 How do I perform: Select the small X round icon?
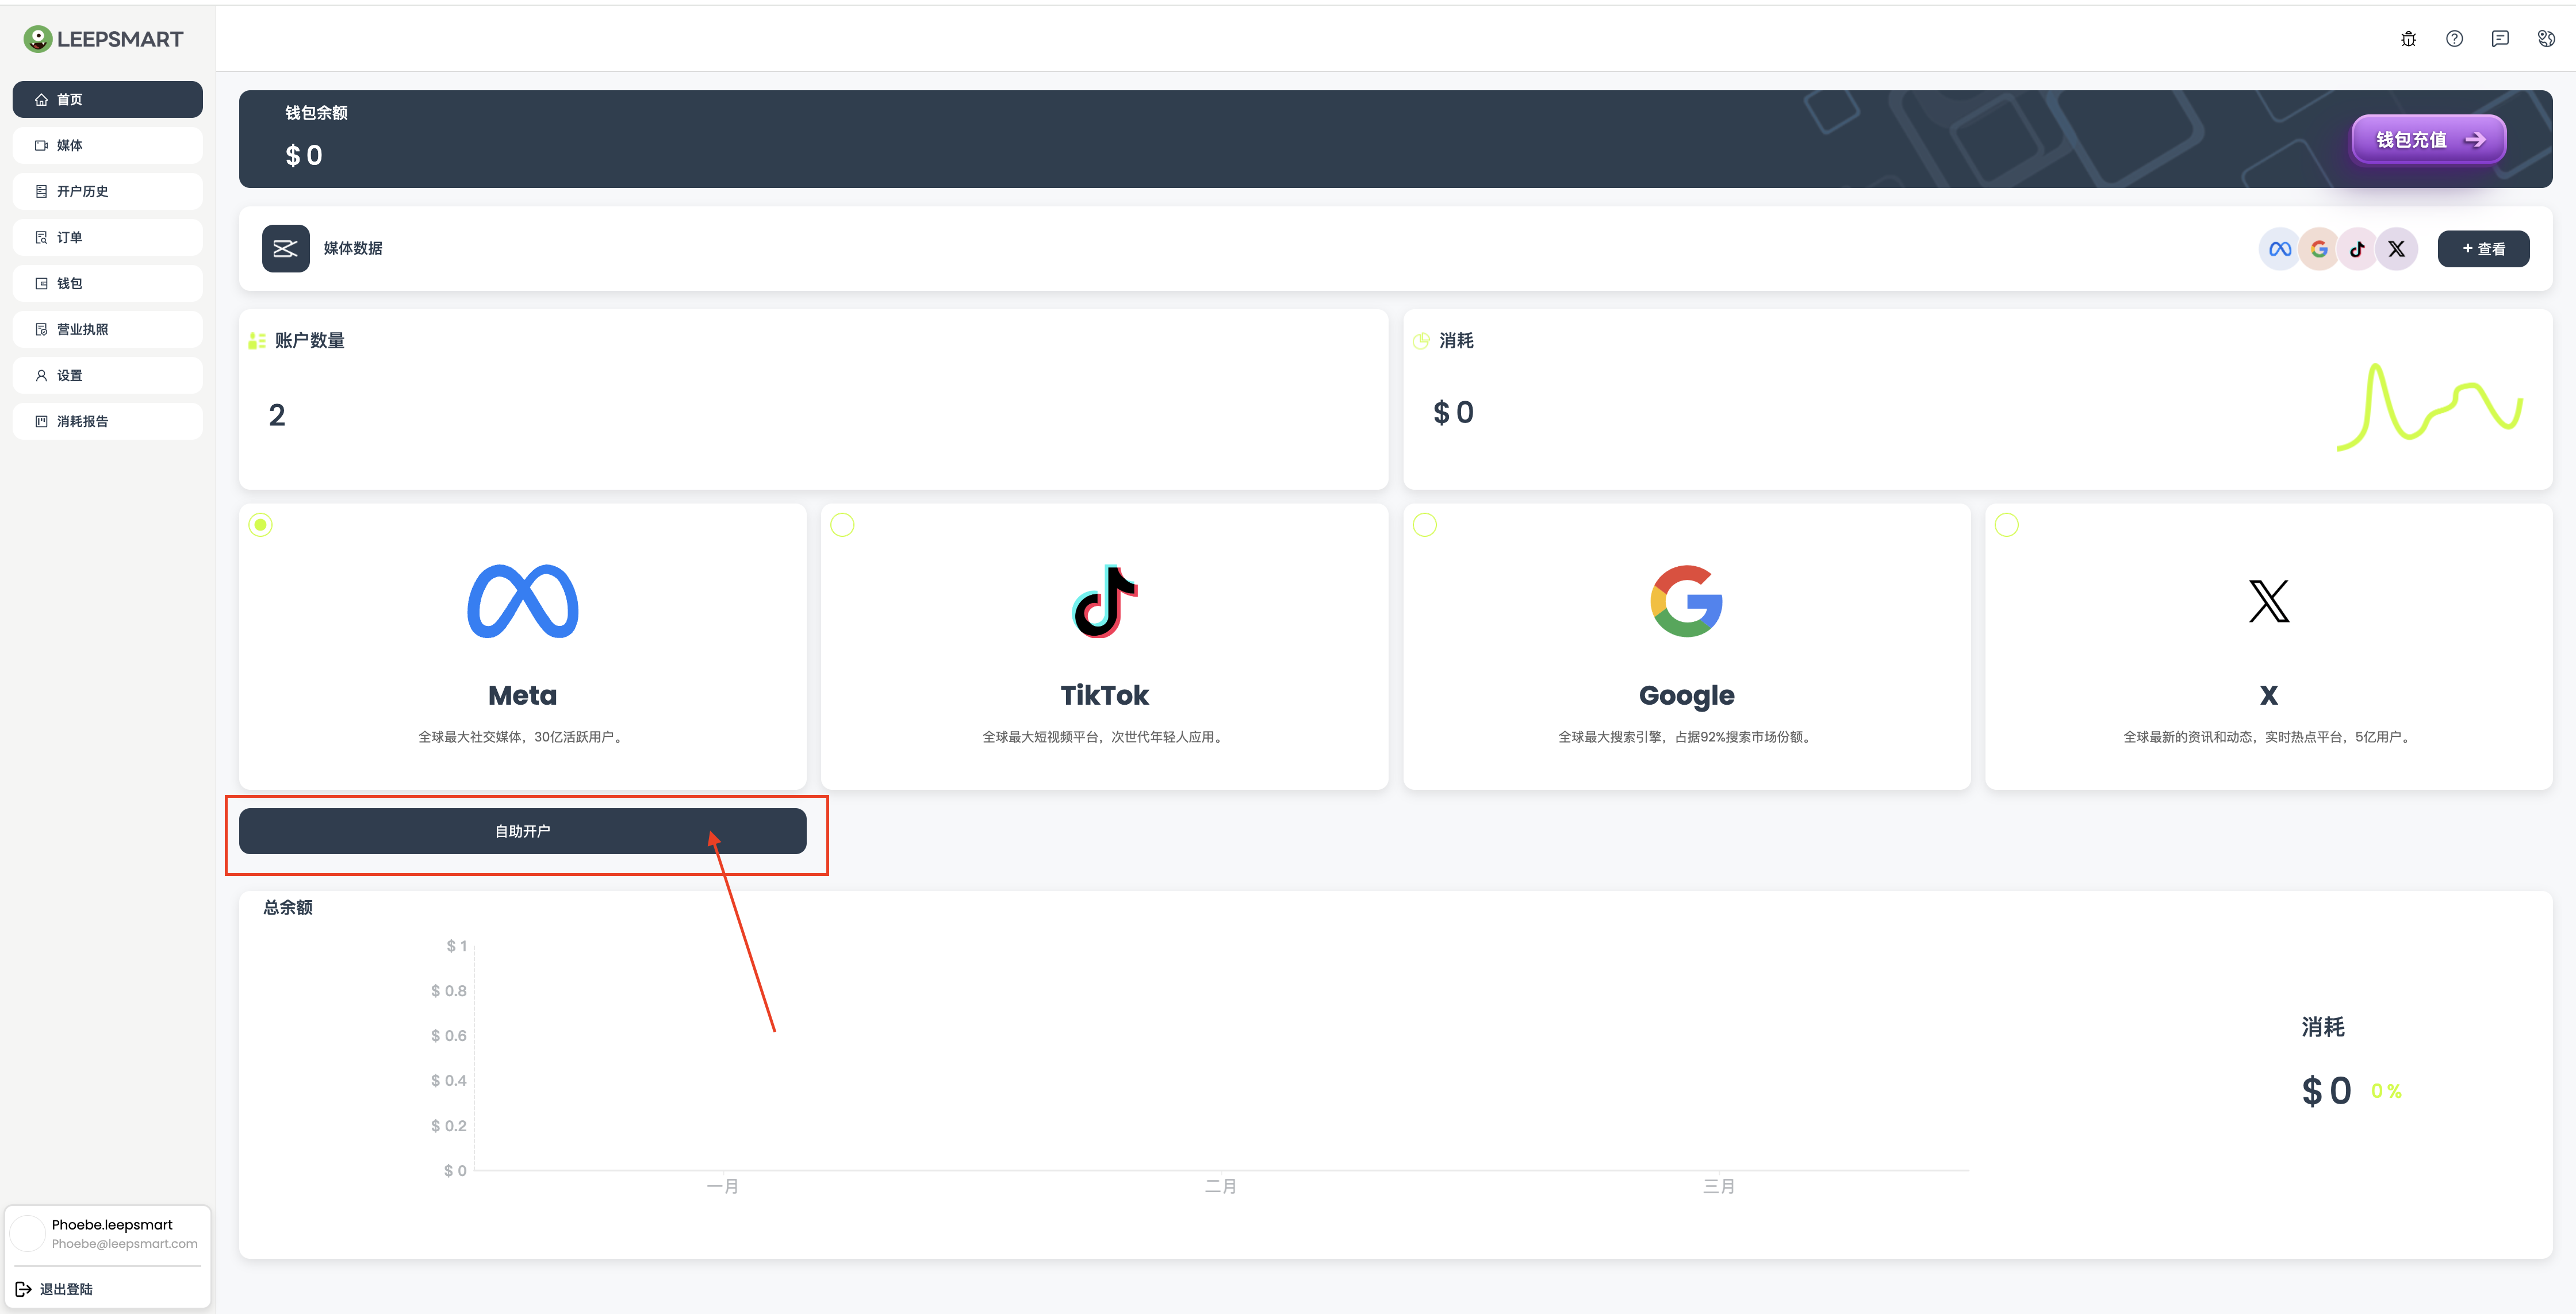(x=2397, y=249)
